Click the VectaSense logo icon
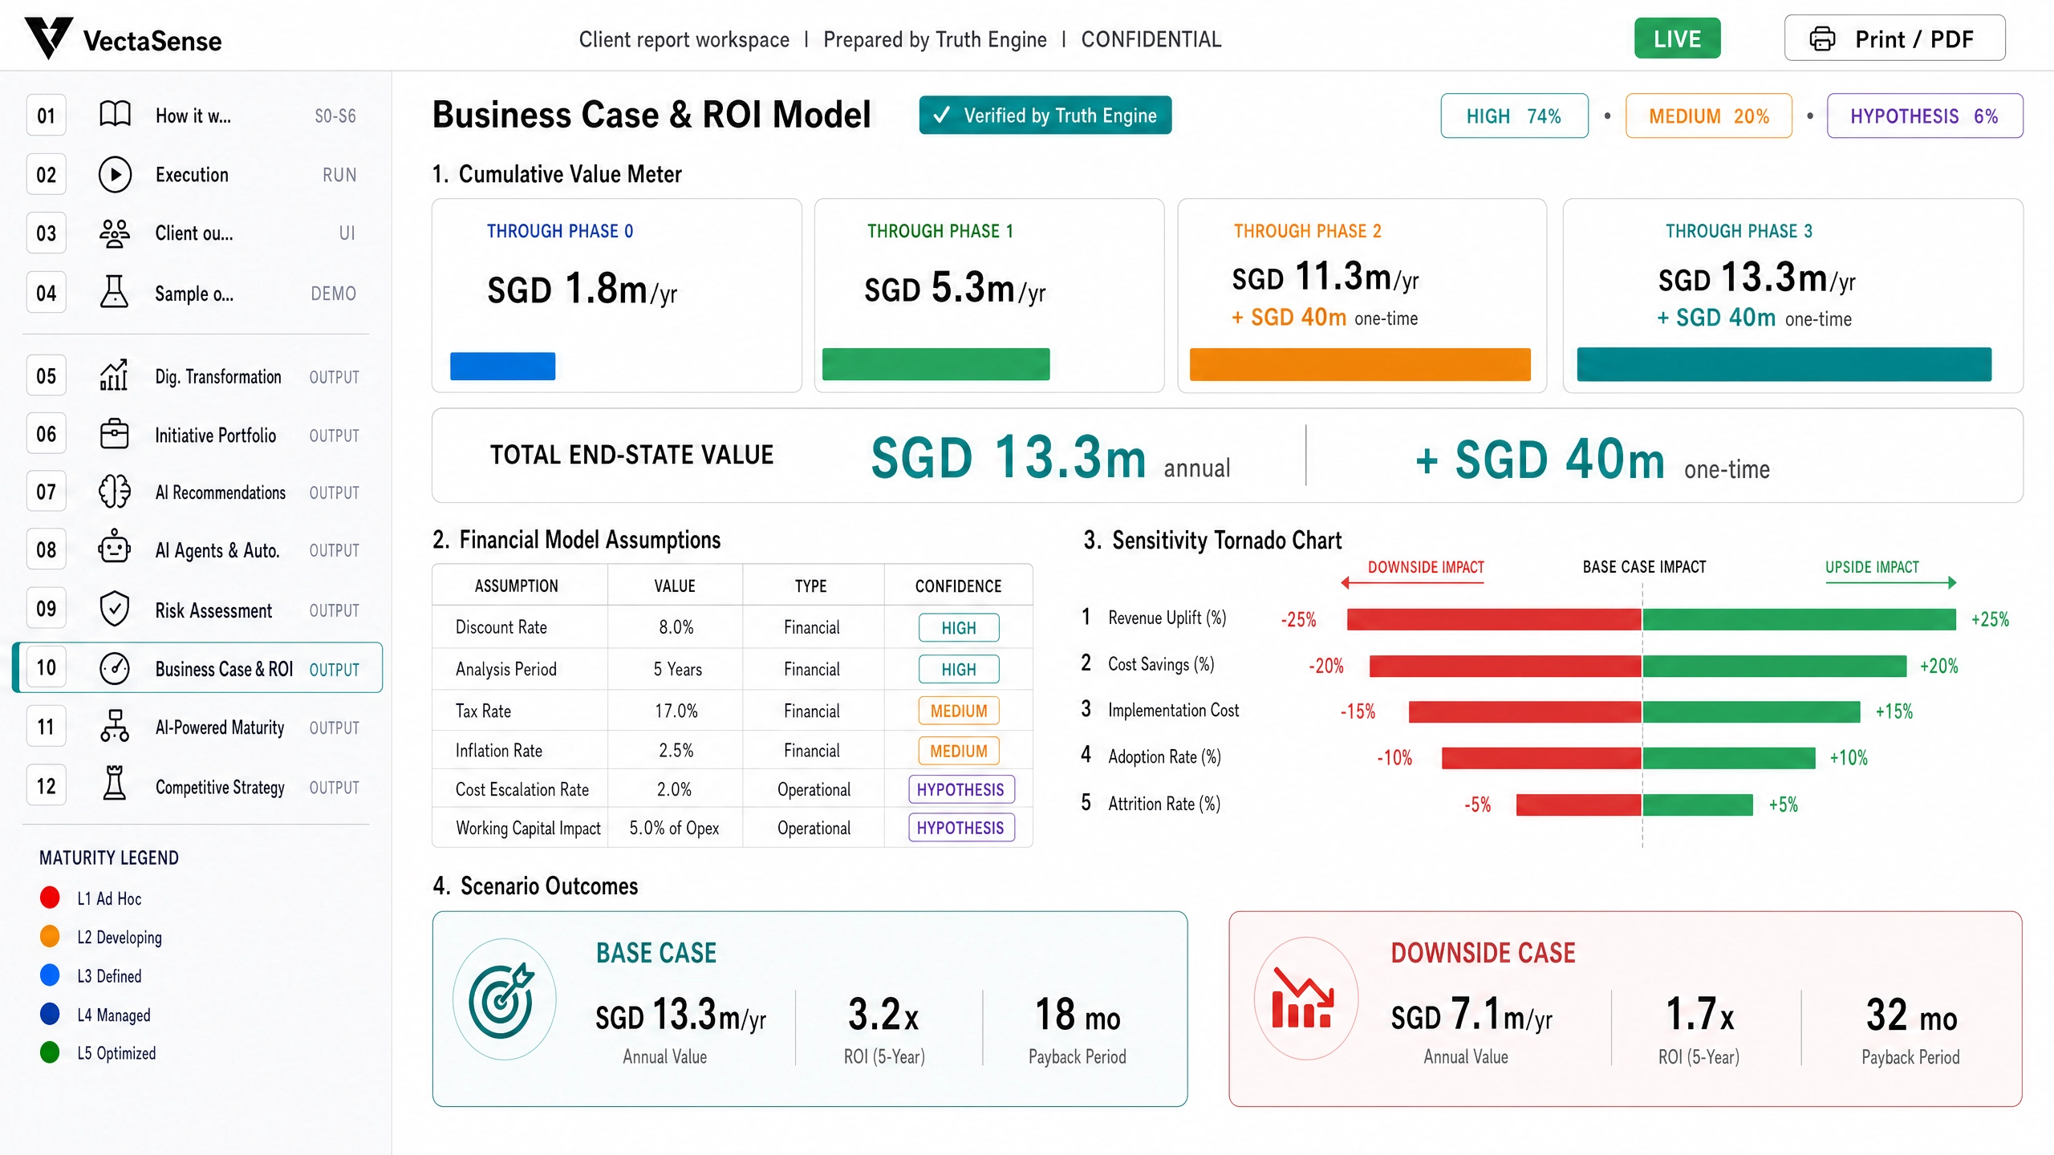Viewport: 2054px width, 1155px height. point(49,38)
